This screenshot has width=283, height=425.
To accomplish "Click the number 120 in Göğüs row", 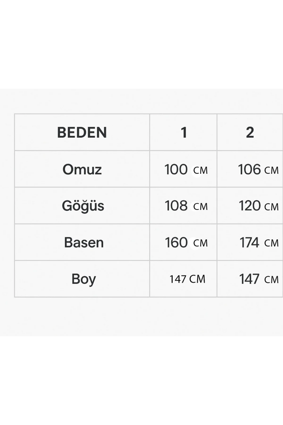I will (250, 206).
